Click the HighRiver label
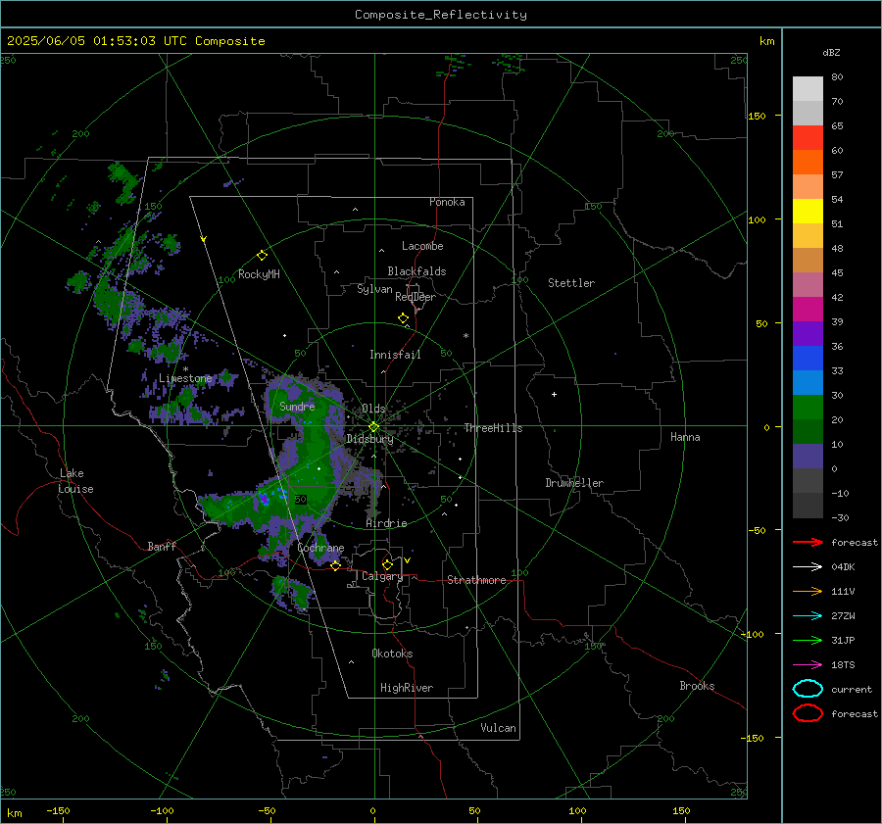The height and width of the screenshot is (824, 882). [407, 688]
